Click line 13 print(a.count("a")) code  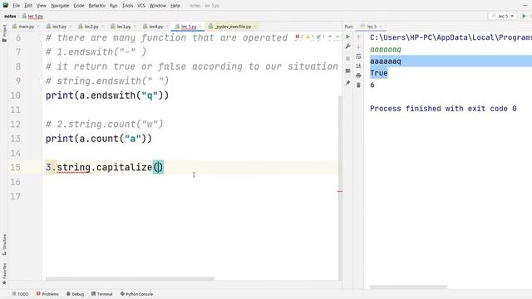click(x=99, y=139)
